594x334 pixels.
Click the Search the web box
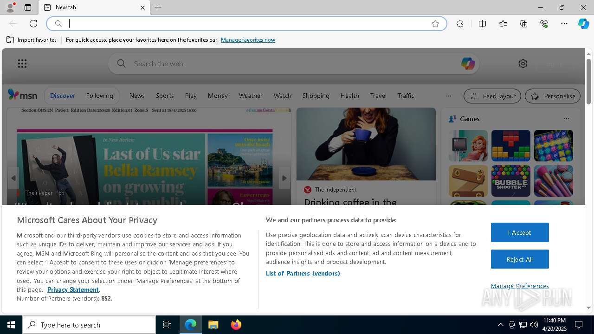[x=293, y=64]
